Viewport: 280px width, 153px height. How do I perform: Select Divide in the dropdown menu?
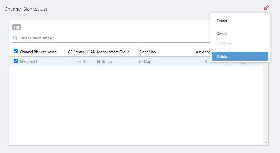click(x=221, y=34)
